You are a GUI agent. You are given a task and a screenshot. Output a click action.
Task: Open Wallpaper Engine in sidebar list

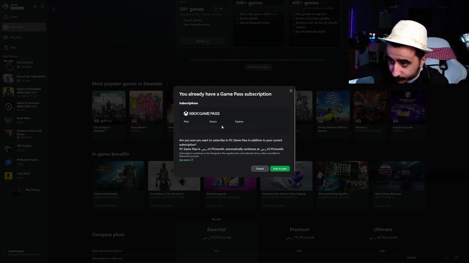coord(25,161)
